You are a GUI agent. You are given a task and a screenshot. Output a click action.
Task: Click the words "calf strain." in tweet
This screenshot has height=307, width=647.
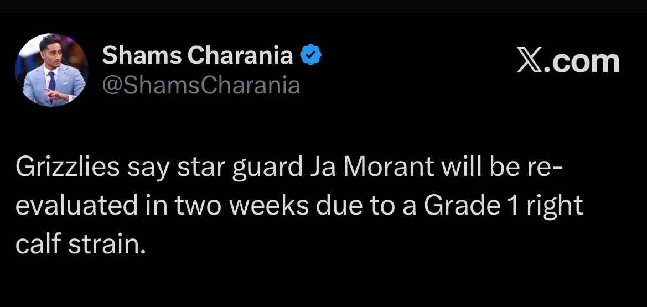click(81, 244)
